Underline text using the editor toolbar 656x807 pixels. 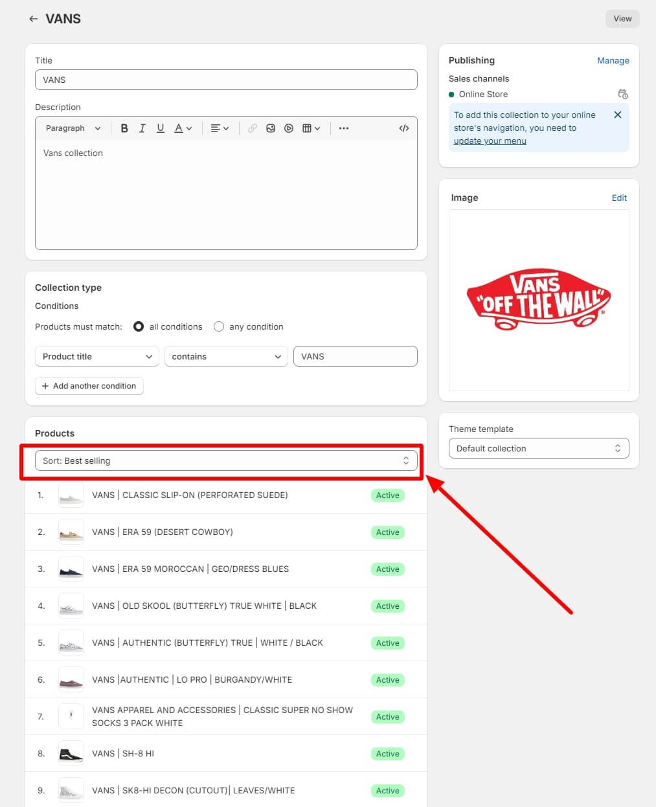pyautogui.click(x=160, y=128)
